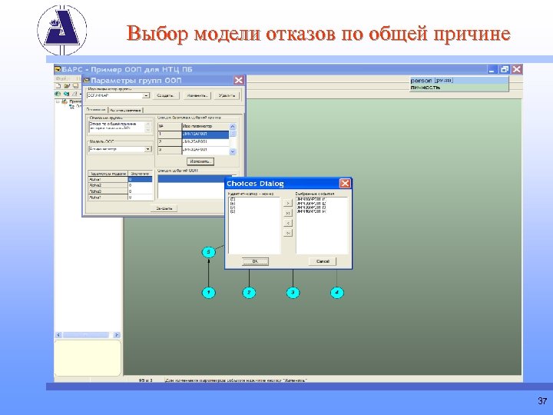Select the value cell in the fourth Alpha row
The width and height of the screenshot is (553, 415).
coord(140,198)
